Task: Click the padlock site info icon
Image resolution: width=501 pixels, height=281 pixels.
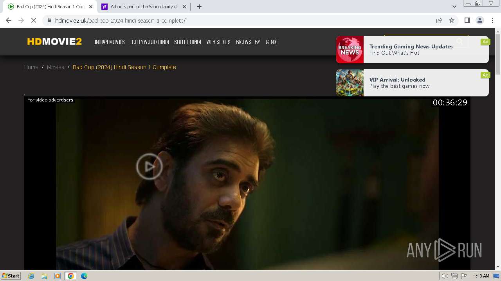Action: pyautogui.click(x=49, y=20)
